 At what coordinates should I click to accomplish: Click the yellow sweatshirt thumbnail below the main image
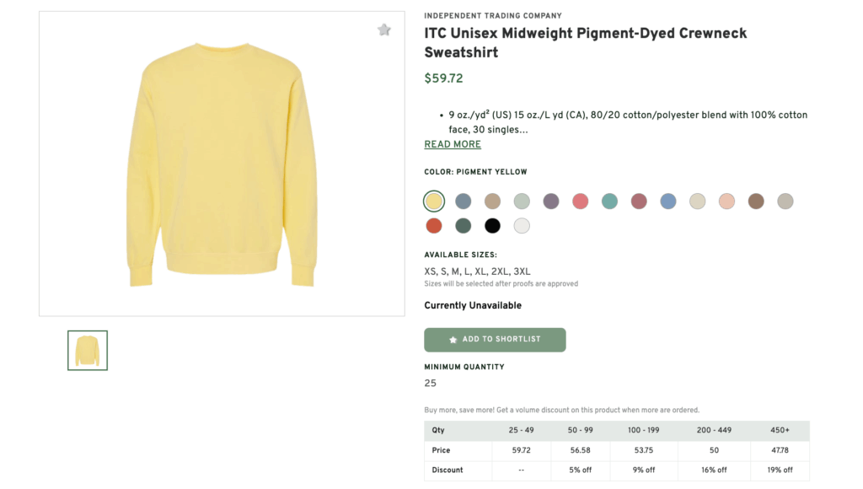(x=86, y=350)
